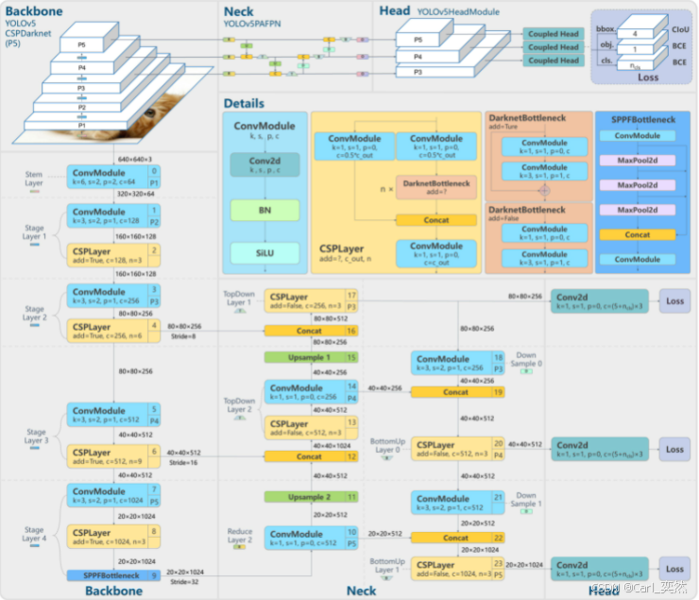Image resolution: width=699 pixels, height=600 pixels.
Task: Select the P5 layer of the backbone pyramid
Action: click(82, 44)
